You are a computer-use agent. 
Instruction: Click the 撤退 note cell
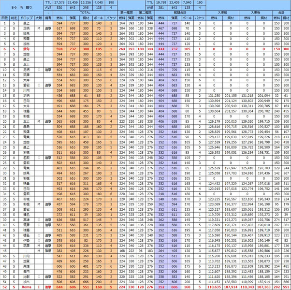click(48, 251)
